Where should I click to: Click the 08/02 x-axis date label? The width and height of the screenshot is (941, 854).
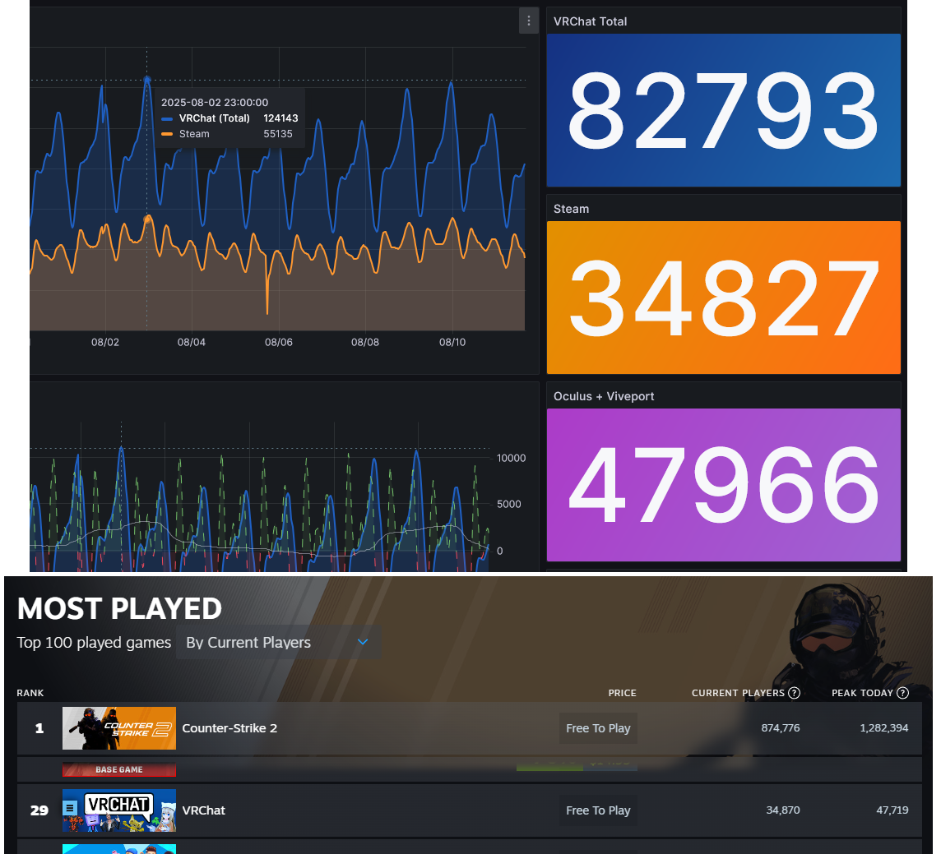(x=105, y=343)
